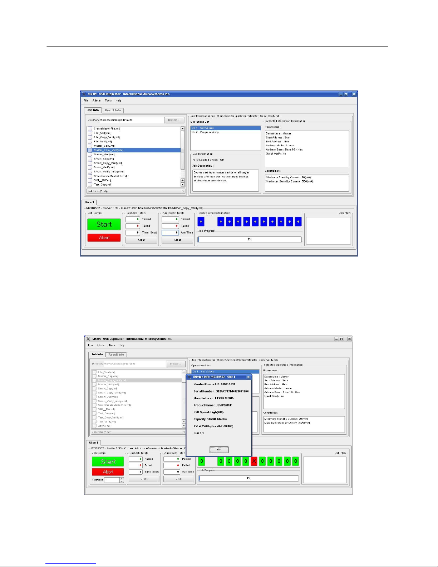Click Job Progress bar in upper screenshot
The width and height of the screenshot is (438, 567).
click(250, 239)
